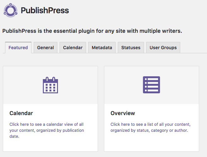Image resolution: width=207 pixels, height=157 pixels.
Task: Click the purple list icon for Overview
Action: tap(151, 85)
